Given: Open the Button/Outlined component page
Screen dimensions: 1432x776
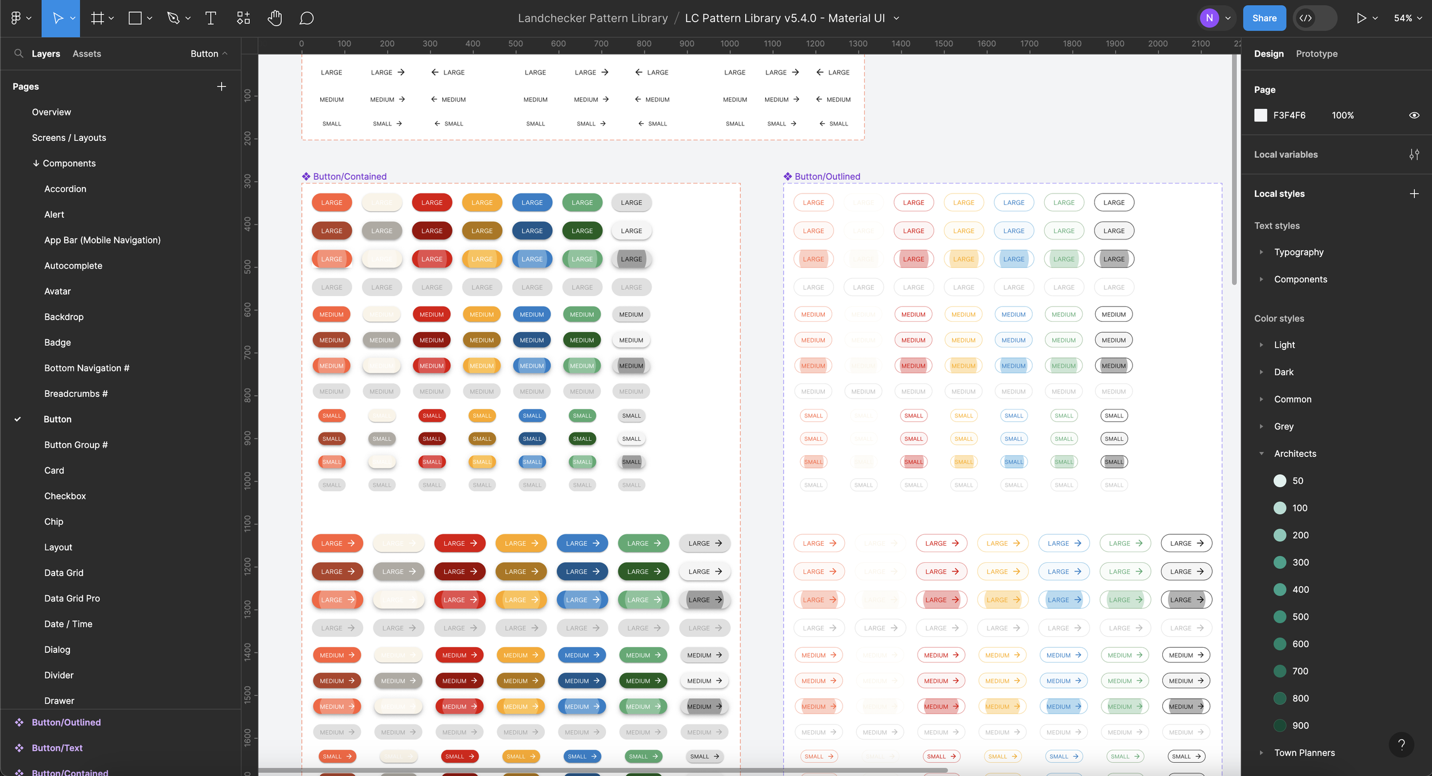Looking at the screenshot, I should [66, 722].
